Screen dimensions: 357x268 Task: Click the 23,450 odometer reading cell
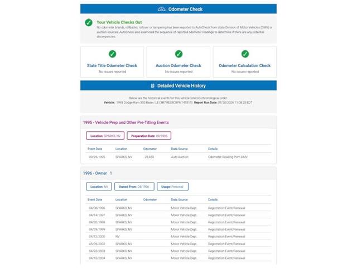[x=149, y=157]
